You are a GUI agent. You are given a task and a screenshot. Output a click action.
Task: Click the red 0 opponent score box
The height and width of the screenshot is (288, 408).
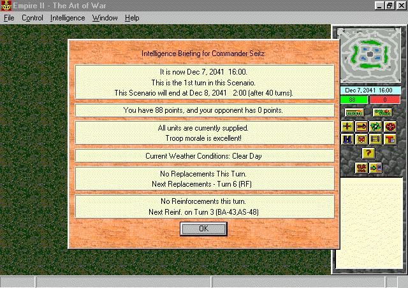385,99
